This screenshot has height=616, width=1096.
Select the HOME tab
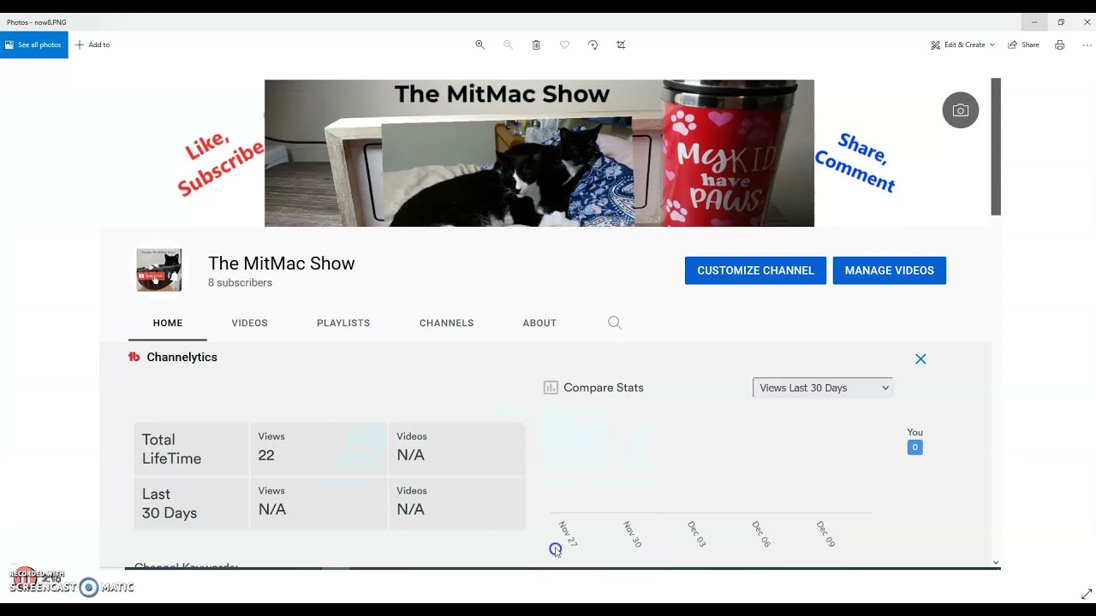(168, 323)
